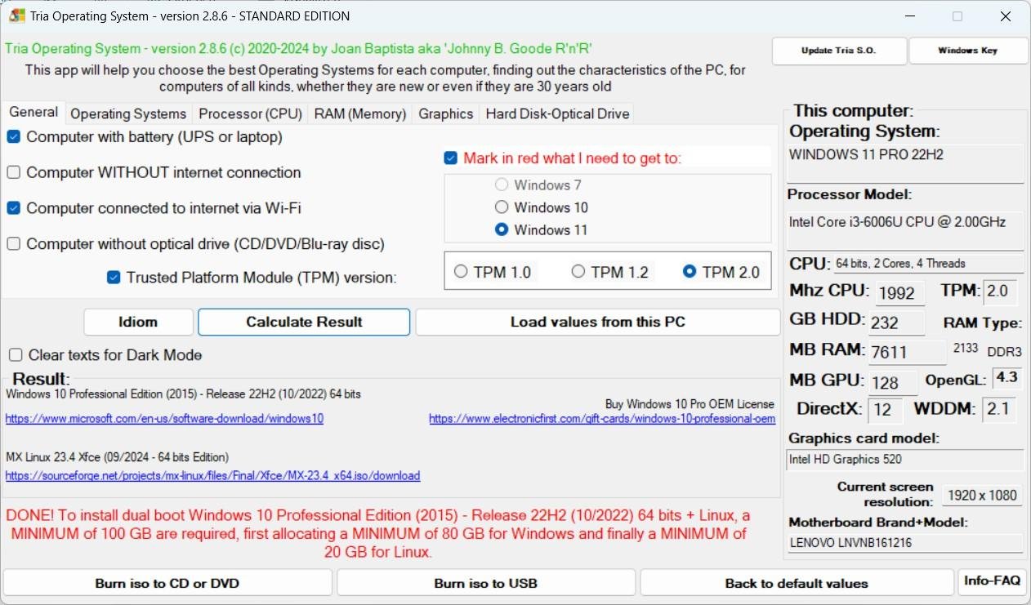Switch to the Graphics tab
The height and width of the screenshot is (605, 1031).
click(x=446, y=114)
